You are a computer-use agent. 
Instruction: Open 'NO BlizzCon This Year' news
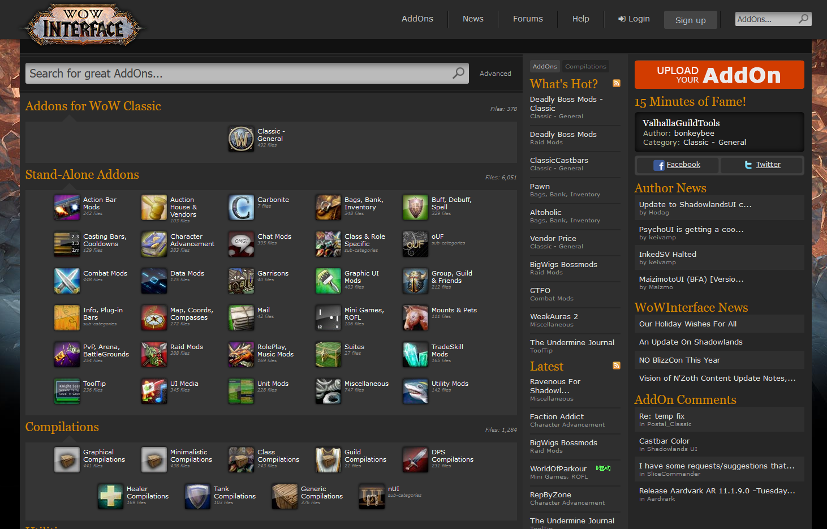pos(679,360)
